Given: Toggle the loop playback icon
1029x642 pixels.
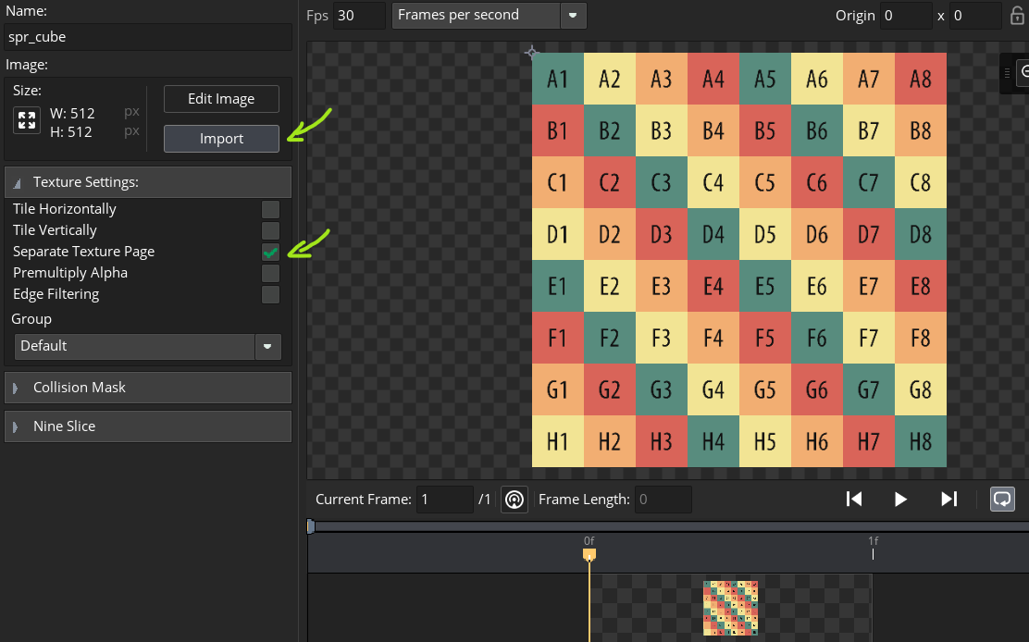Looking at the screenshot, I should point(1002,499).
